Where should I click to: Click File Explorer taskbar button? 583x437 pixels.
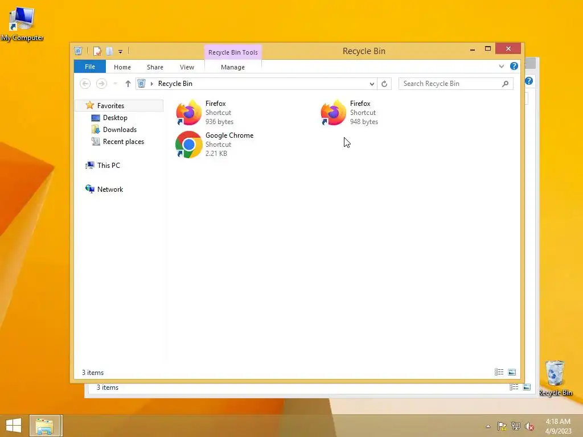click(x=44, y=426)
